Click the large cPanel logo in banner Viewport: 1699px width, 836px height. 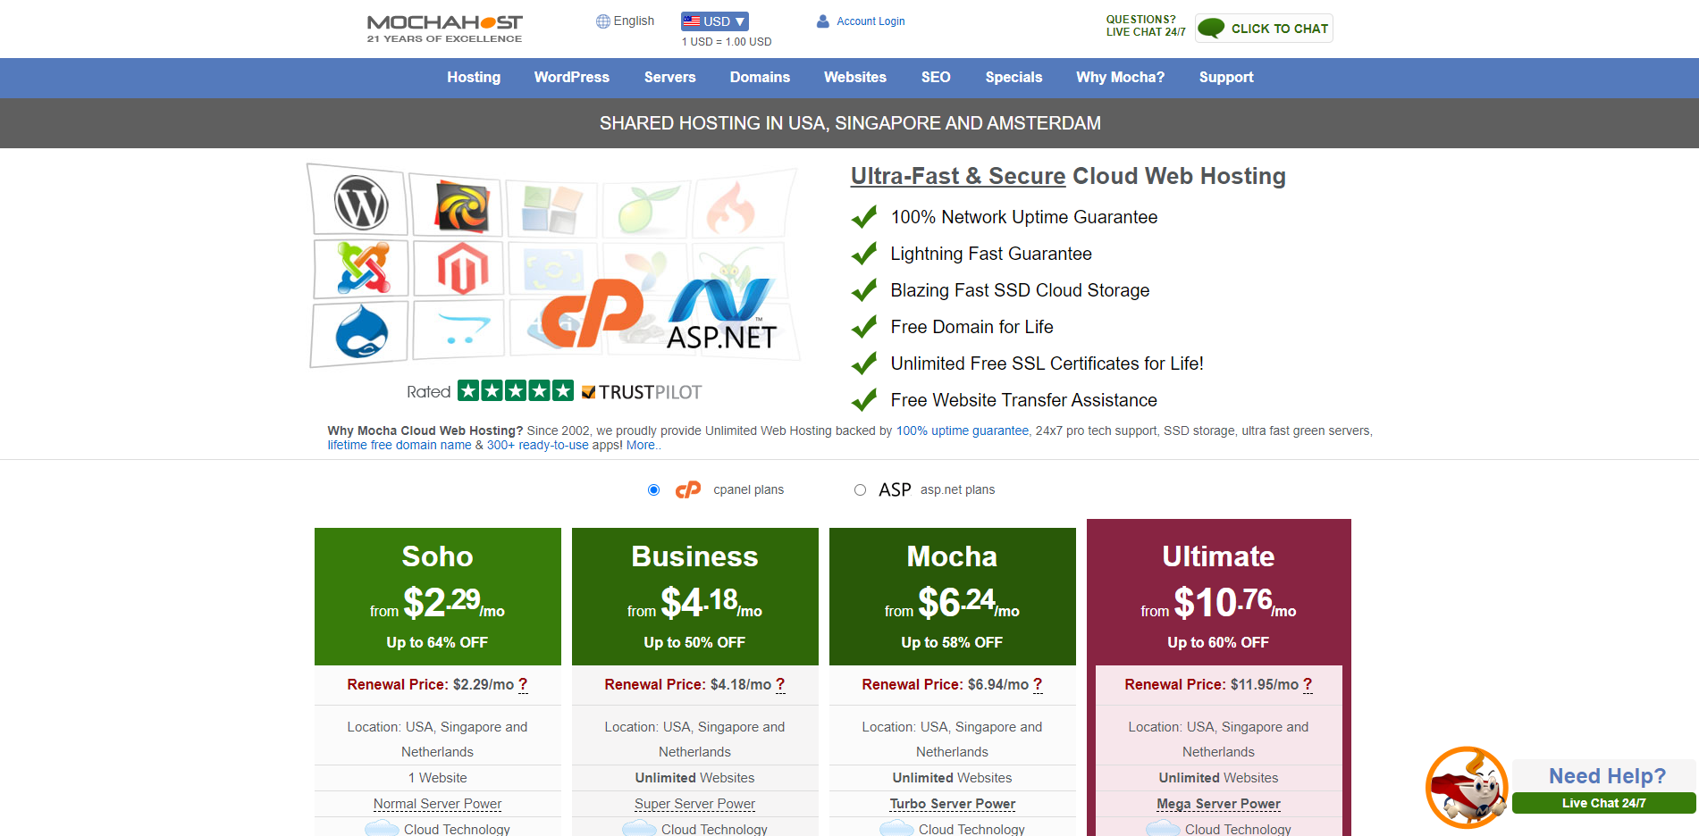(592, 313)
